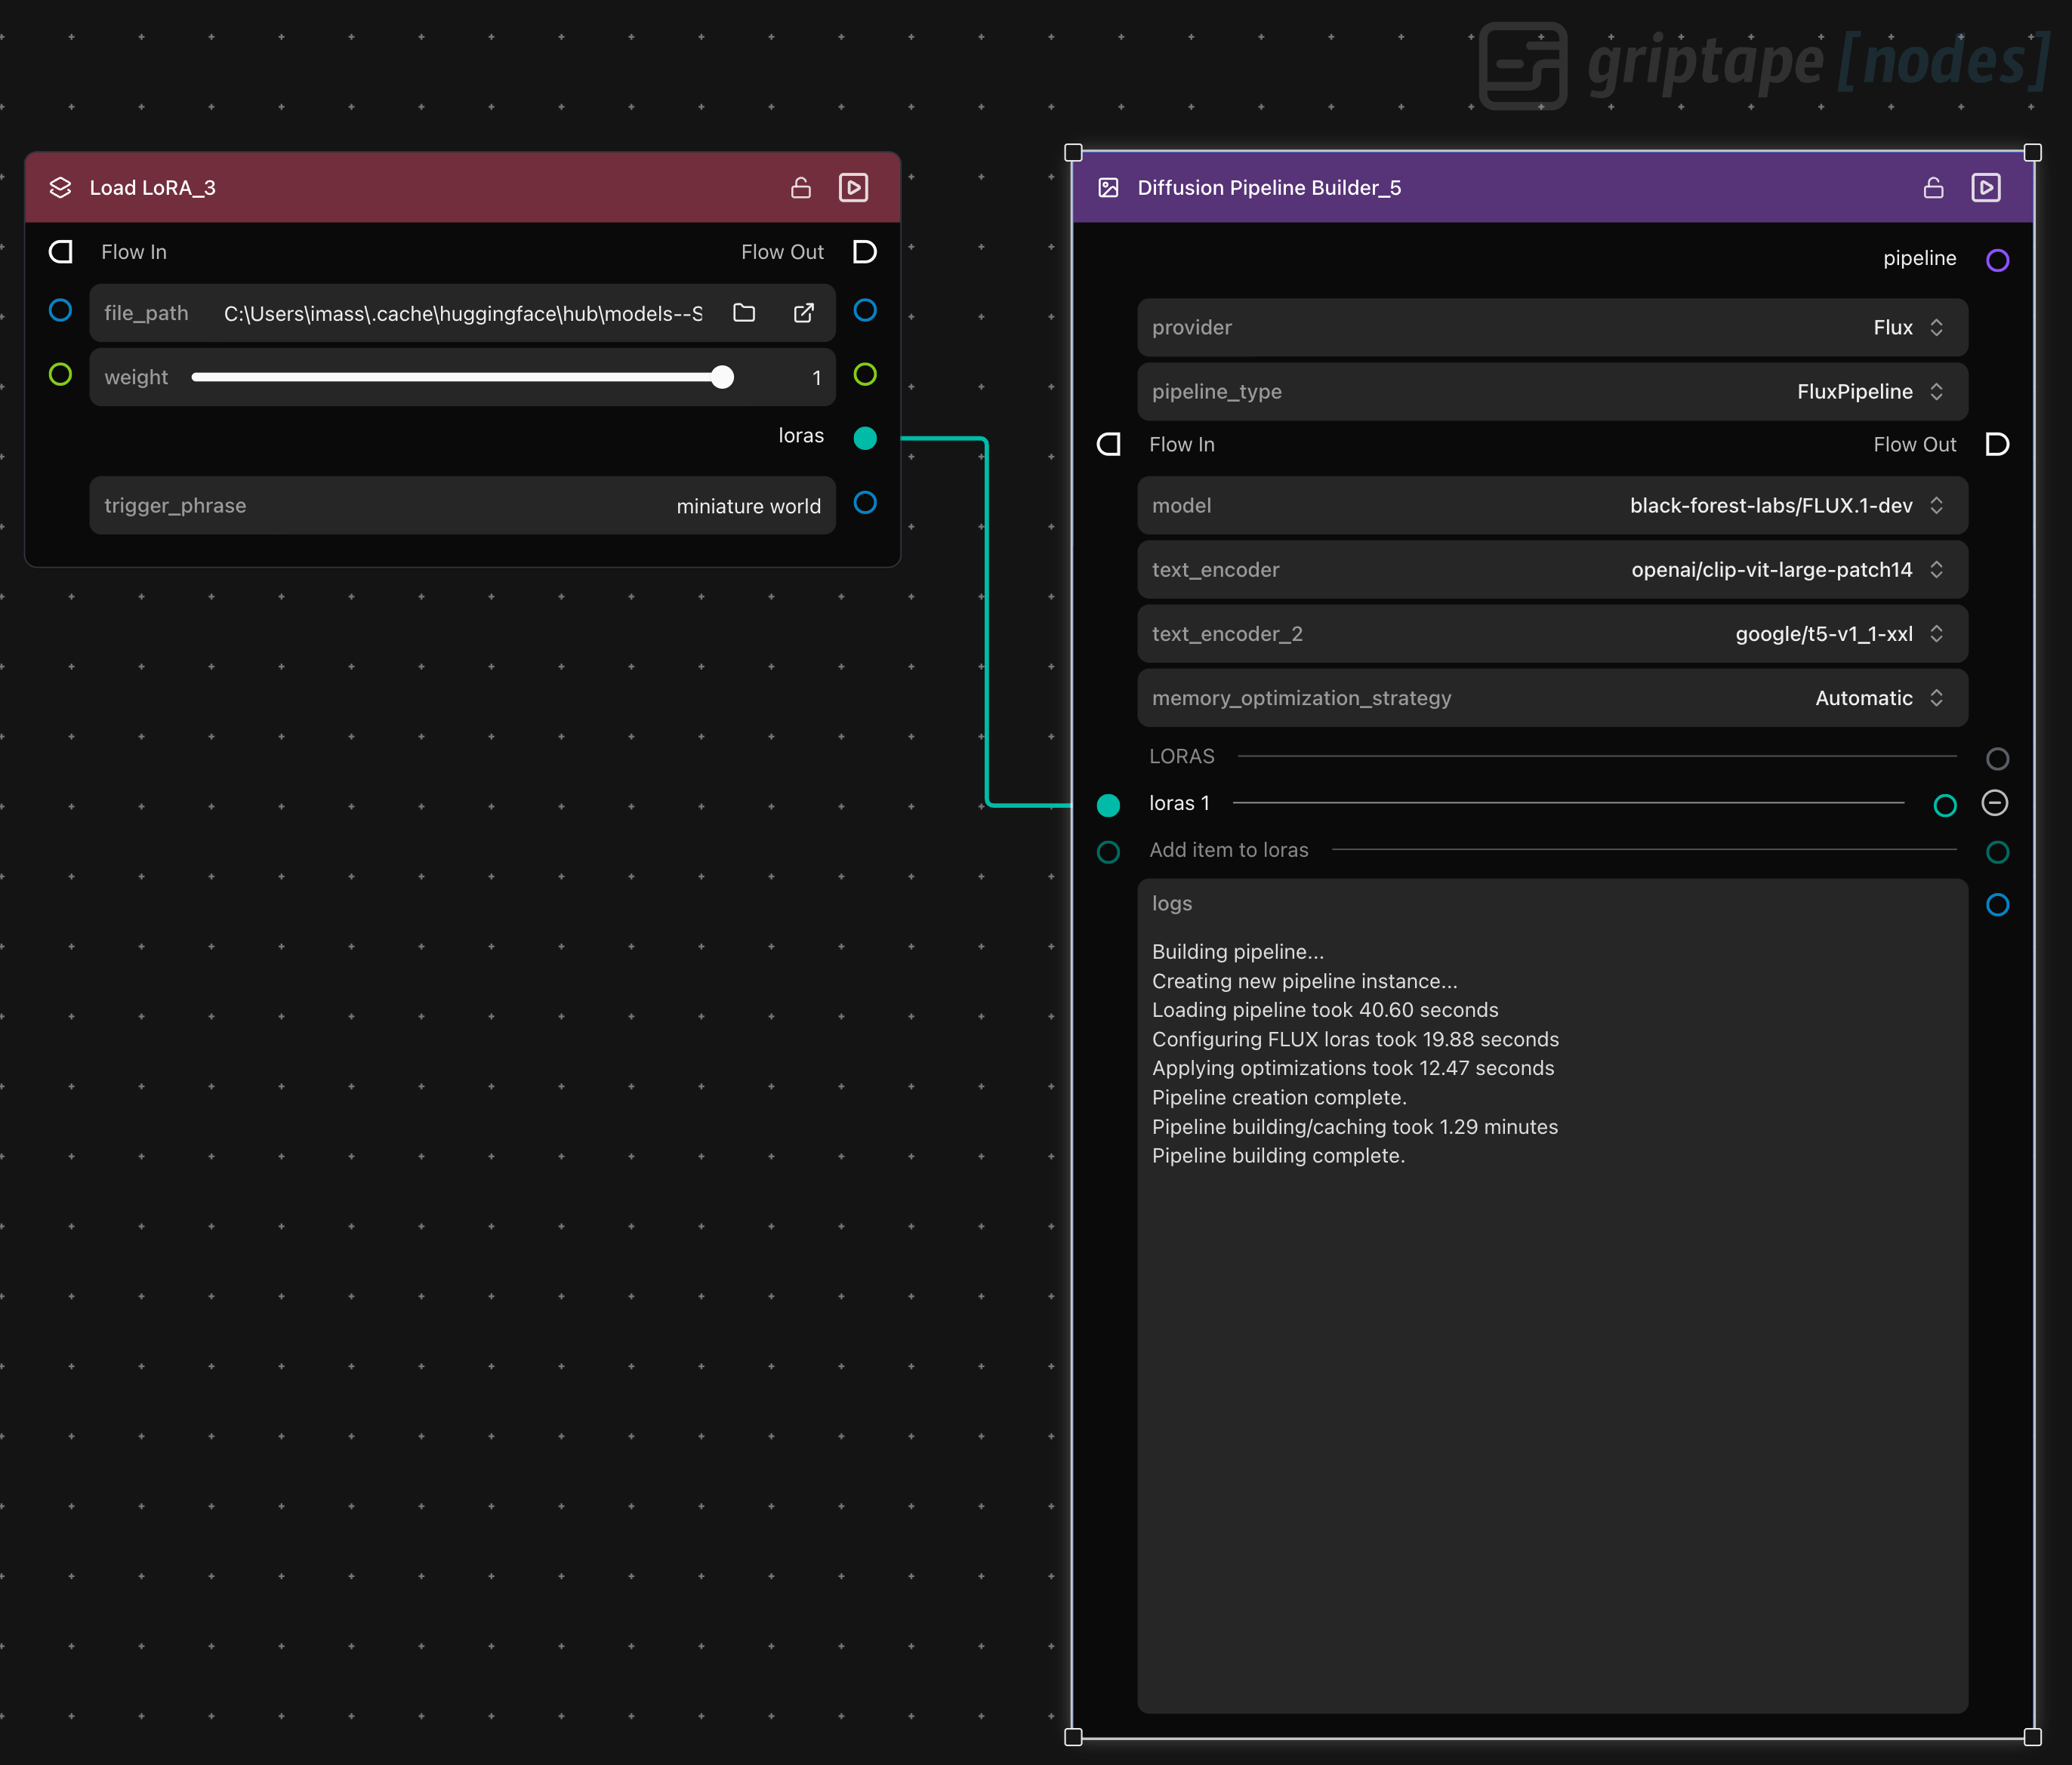The image size is (2072, 1765).
Task: Toggle lock on Load LoRA_3 node
Action: pyautogui.click(x=800, y=187)
